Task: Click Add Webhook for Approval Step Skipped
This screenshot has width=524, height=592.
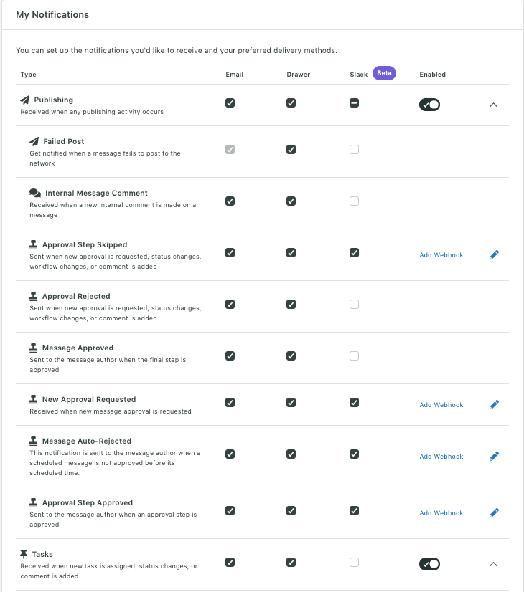Action: [x=441, y=255]
